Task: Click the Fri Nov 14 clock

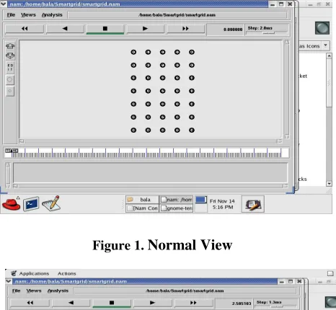Action: click(x=222, y=204)
